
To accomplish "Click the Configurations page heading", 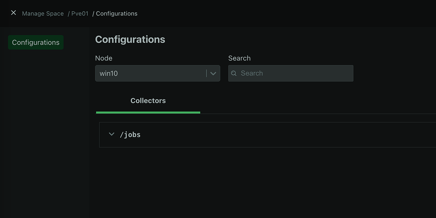I will point(130,40).
